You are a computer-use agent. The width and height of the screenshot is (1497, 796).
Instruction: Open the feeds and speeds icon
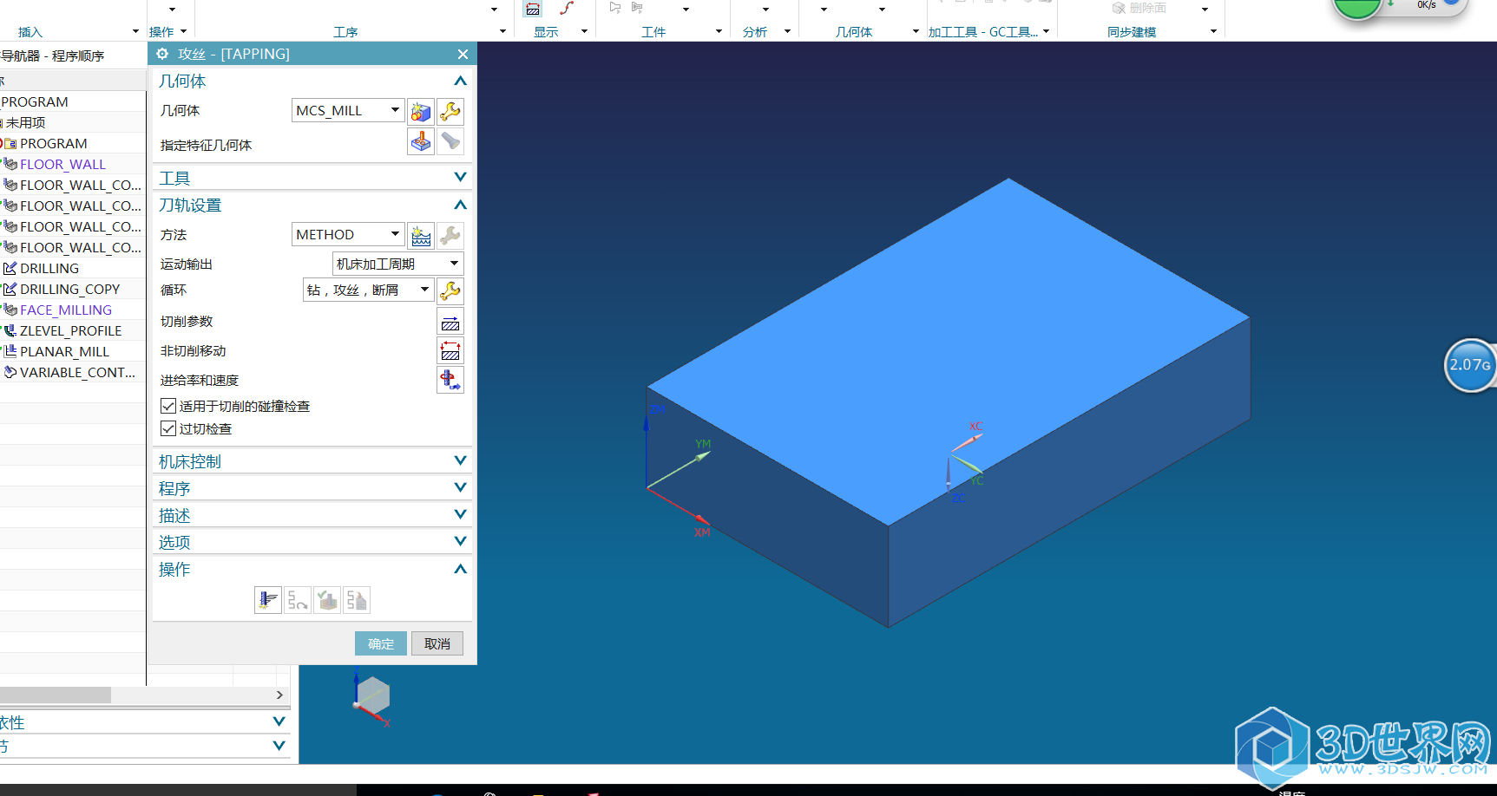coord(450,380)
